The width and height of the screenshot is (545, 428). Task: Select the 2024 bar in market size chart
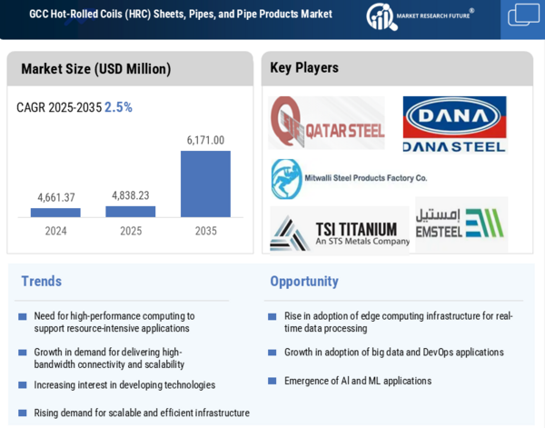coord(55,213)
